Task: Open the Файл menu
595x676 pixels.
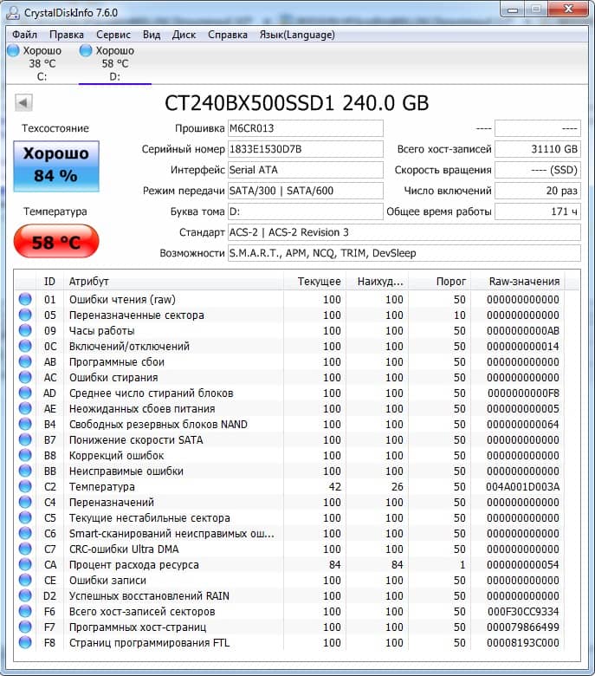Action: pyautogui.click(x=24, y=35)
